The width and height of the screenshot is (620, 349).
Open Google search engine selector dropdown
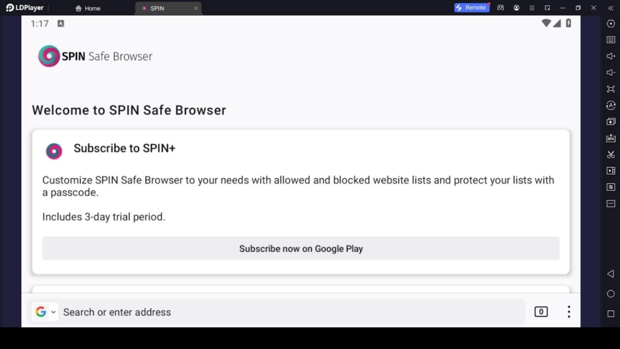tap(45, 311)
